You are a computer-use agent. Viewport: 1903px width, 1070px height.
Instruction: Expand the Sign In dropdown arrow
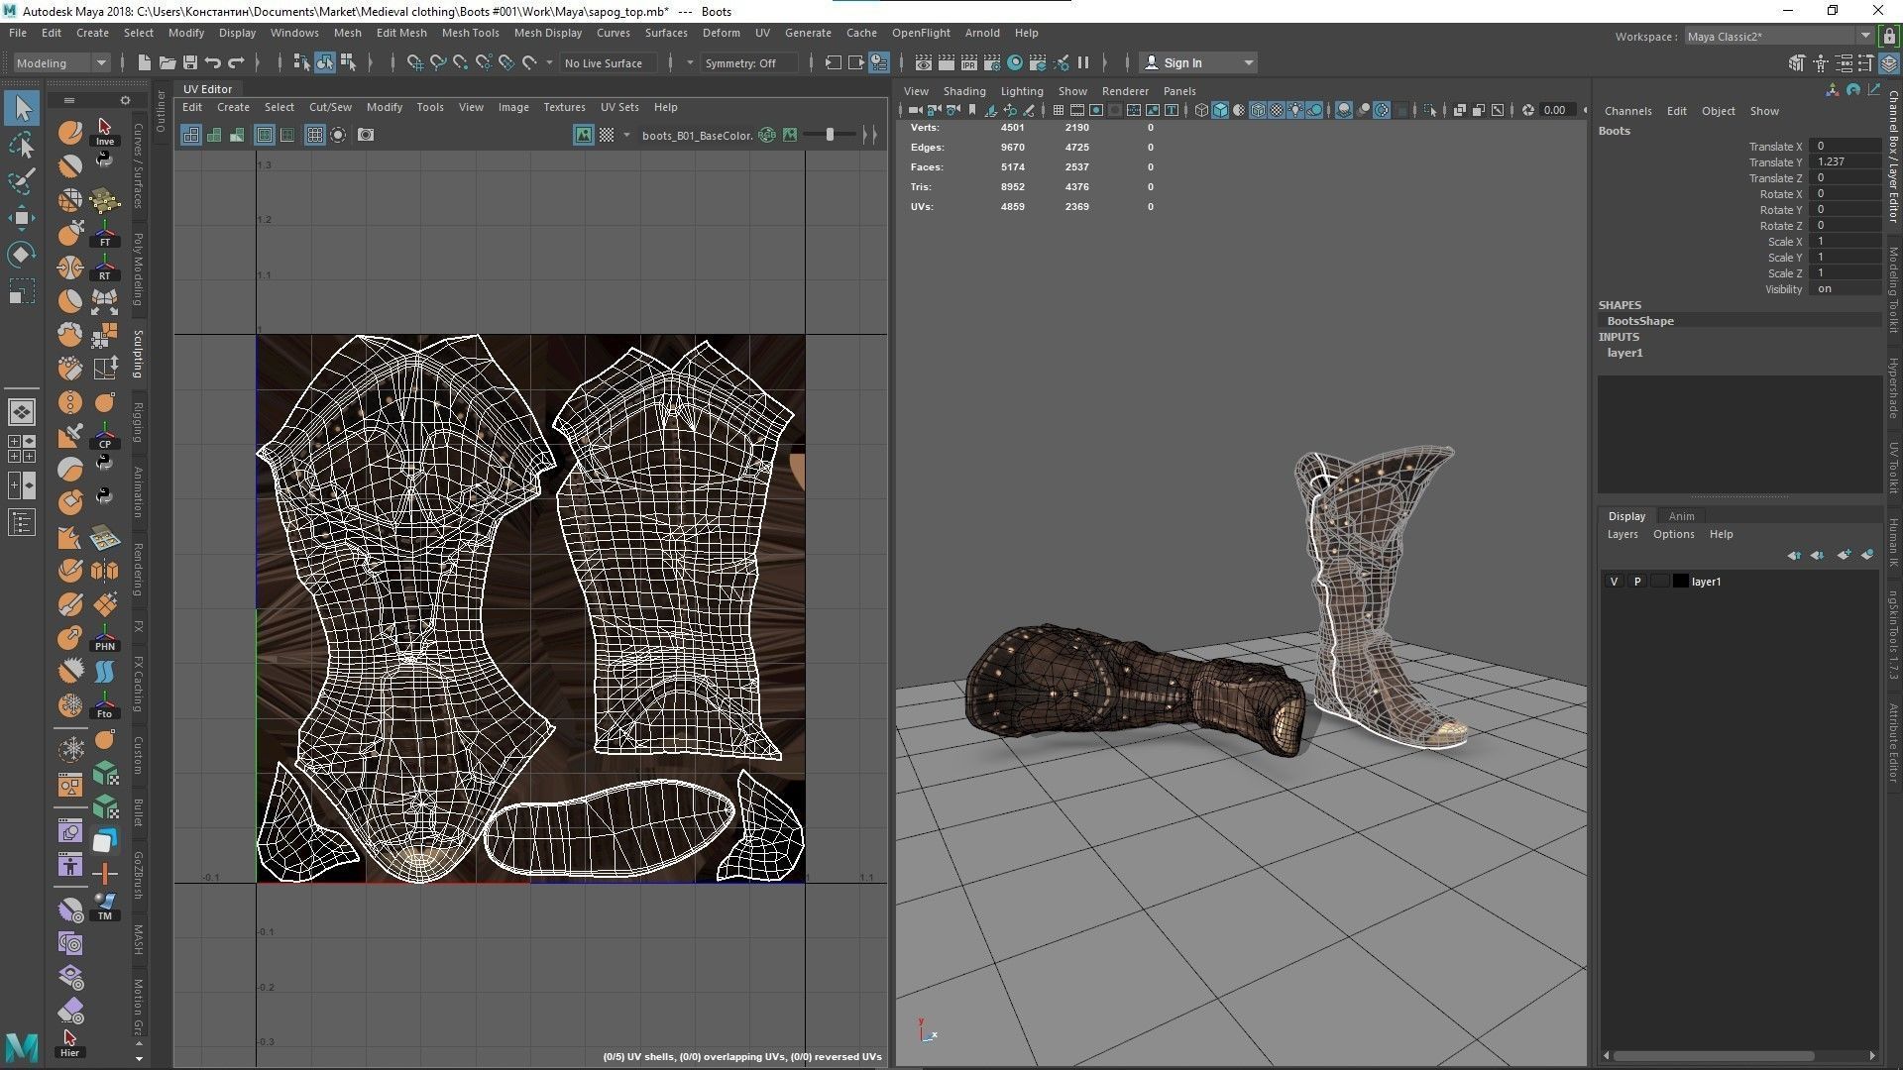[1249, 62]
